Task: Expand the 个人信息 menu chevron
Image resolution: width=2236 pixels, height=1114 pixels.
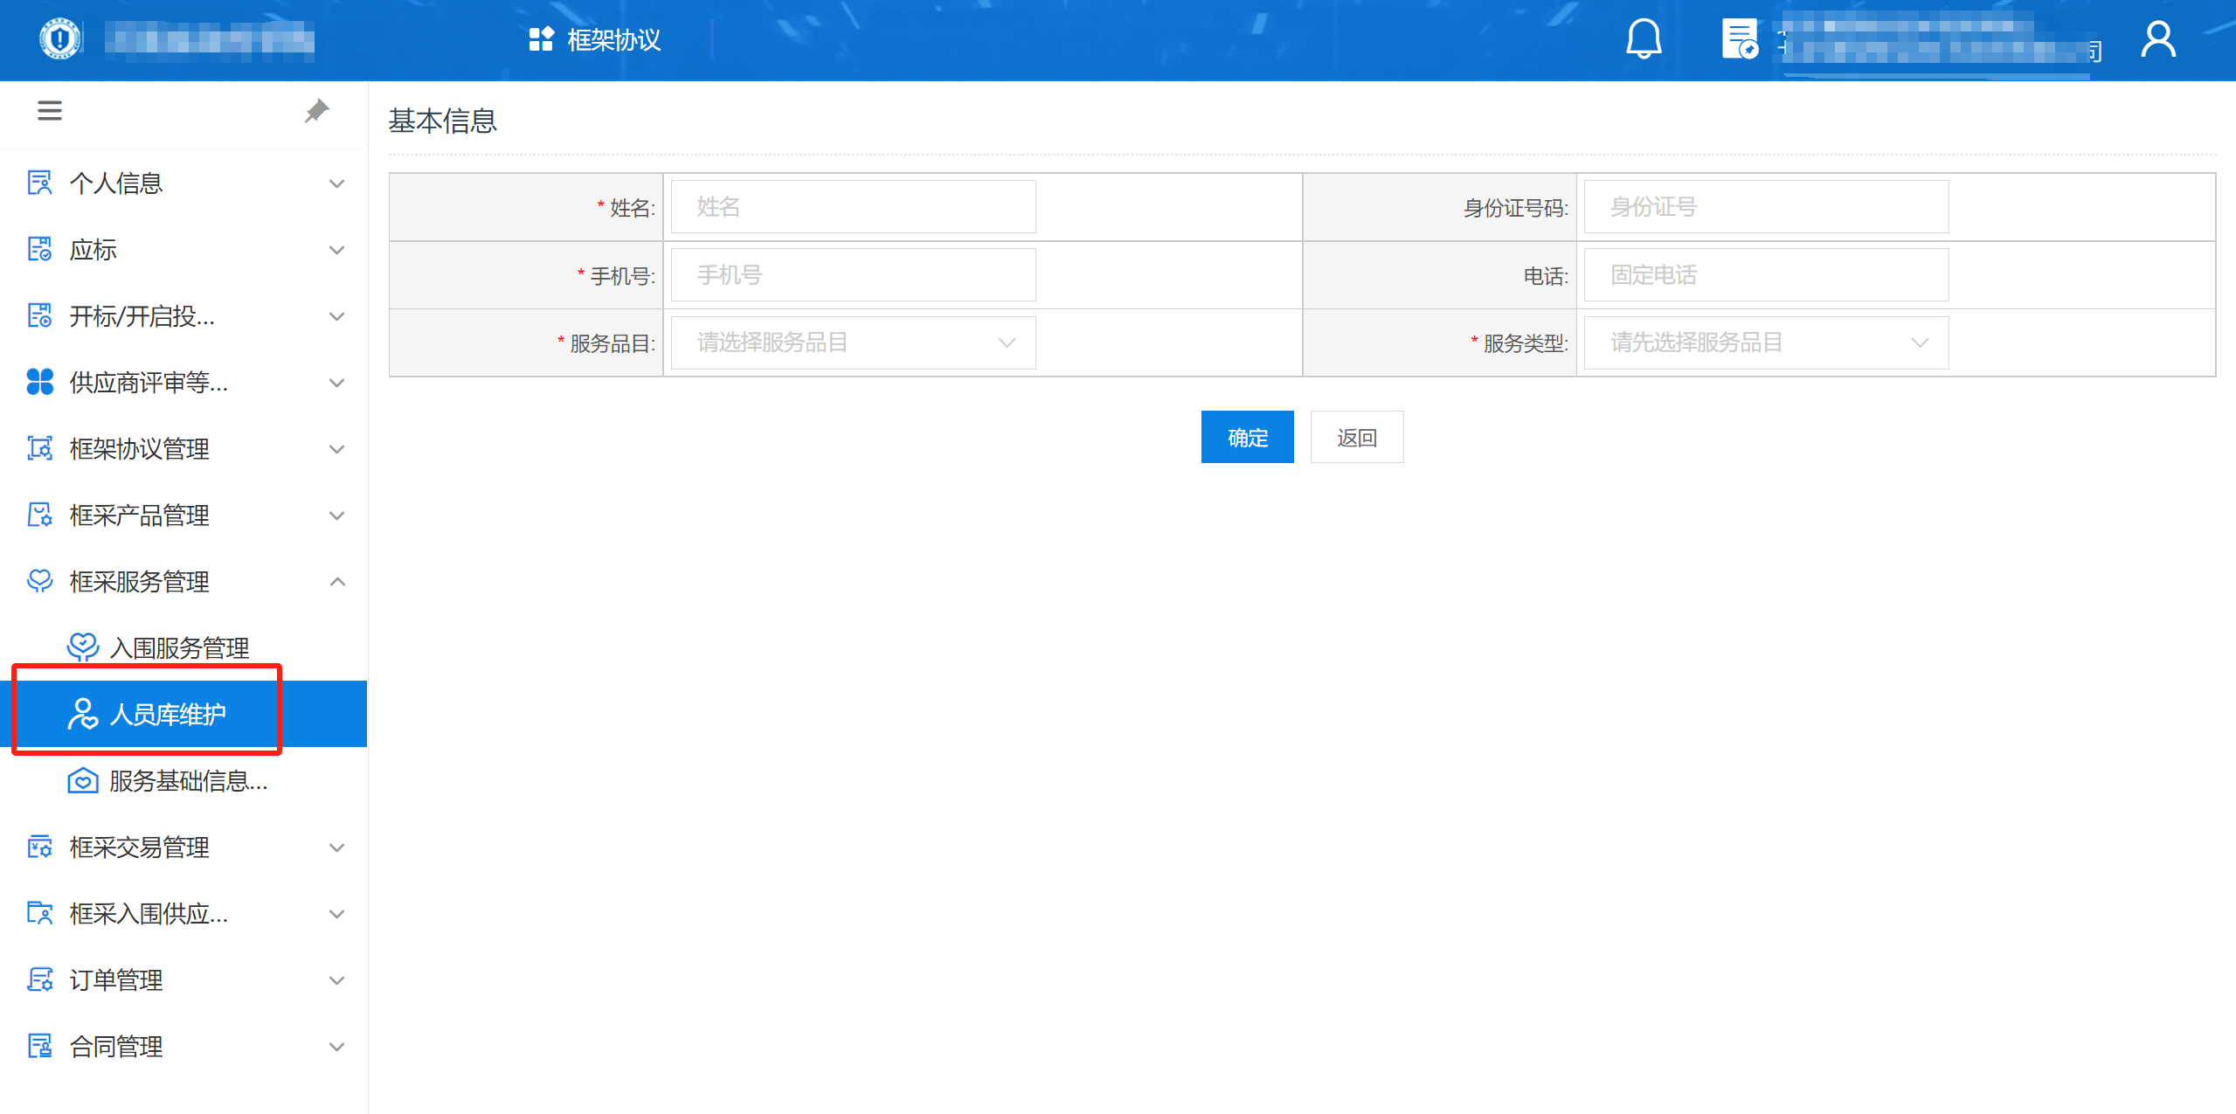Action: pyautogui.click(x=337, y=183)
